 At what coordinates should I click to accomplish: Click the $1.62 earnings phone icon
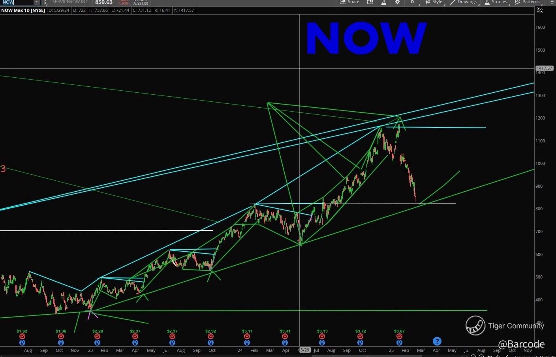(x=22, y=336)
